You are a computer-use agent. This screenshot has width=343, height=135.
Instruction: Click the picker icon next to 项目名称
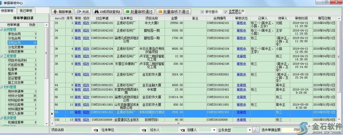pyautogui.click(x=95, y=130)
